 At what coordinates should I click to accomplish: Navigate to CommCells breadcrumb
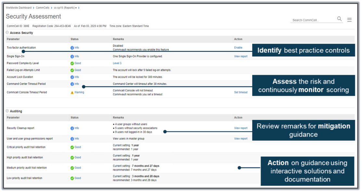pyautogui.click(x=43, y=7)
